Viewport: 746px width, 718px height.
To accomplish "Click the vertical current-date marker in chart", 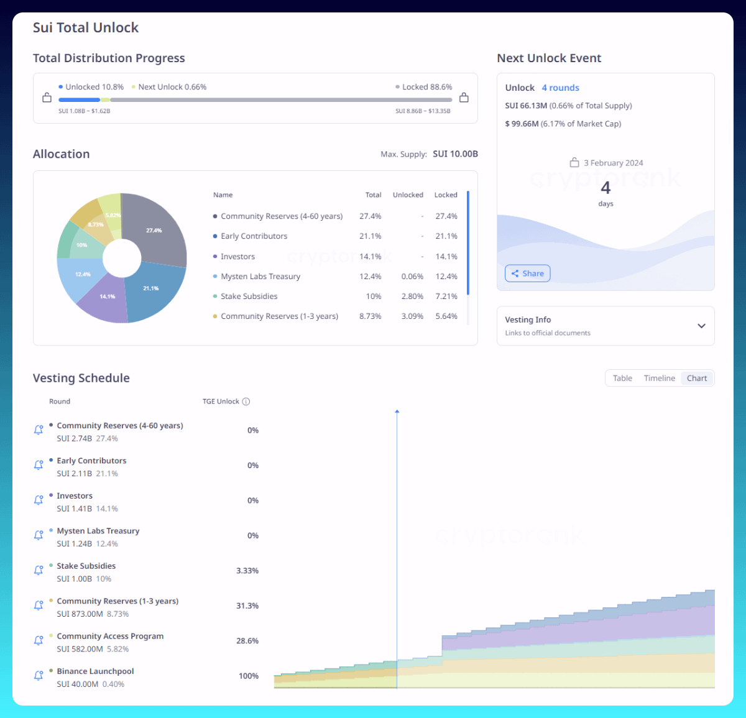I will click(x=397, y=549).
